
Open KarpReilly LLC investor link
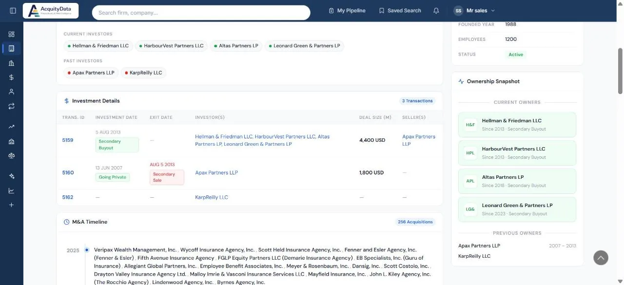tap(212, 198)
